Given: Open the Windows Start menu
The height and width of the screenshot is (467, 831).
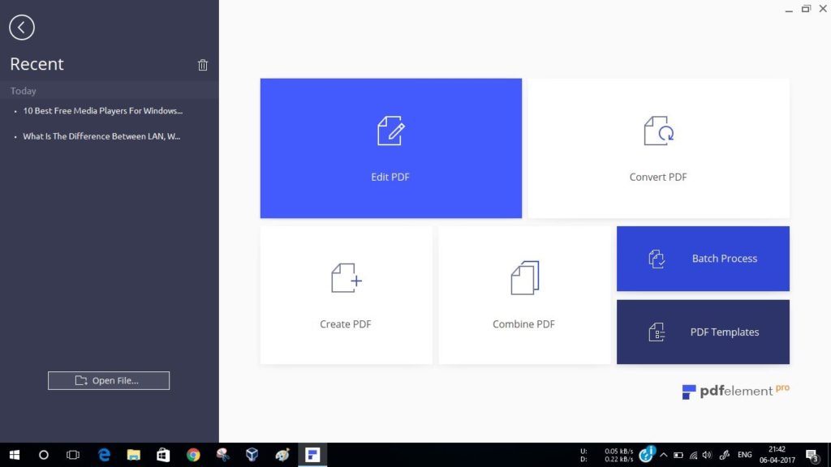Looking at the screenshot, I should (14, 455).
